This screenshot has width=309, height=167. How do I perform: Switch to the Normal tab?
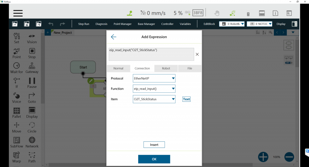click(118, 68)
